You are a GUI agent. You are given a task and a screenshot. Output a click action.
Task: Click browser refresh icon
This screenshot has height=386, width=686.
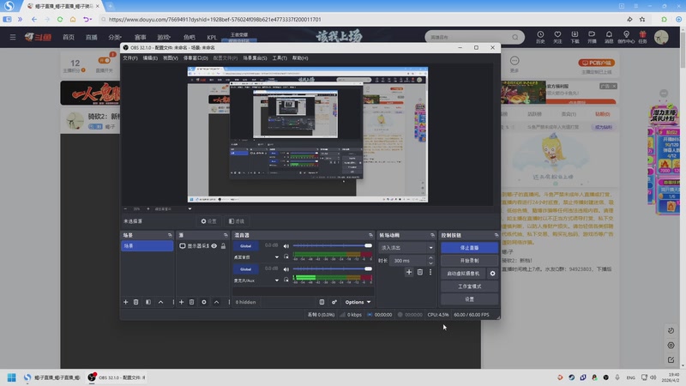[x=60, y=19]
